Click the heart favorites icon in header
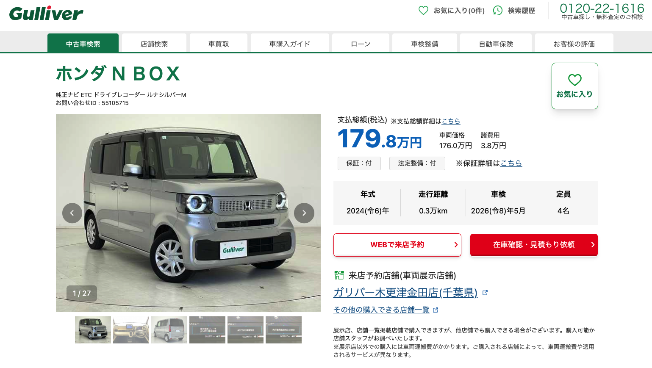 tap(423, 11)
